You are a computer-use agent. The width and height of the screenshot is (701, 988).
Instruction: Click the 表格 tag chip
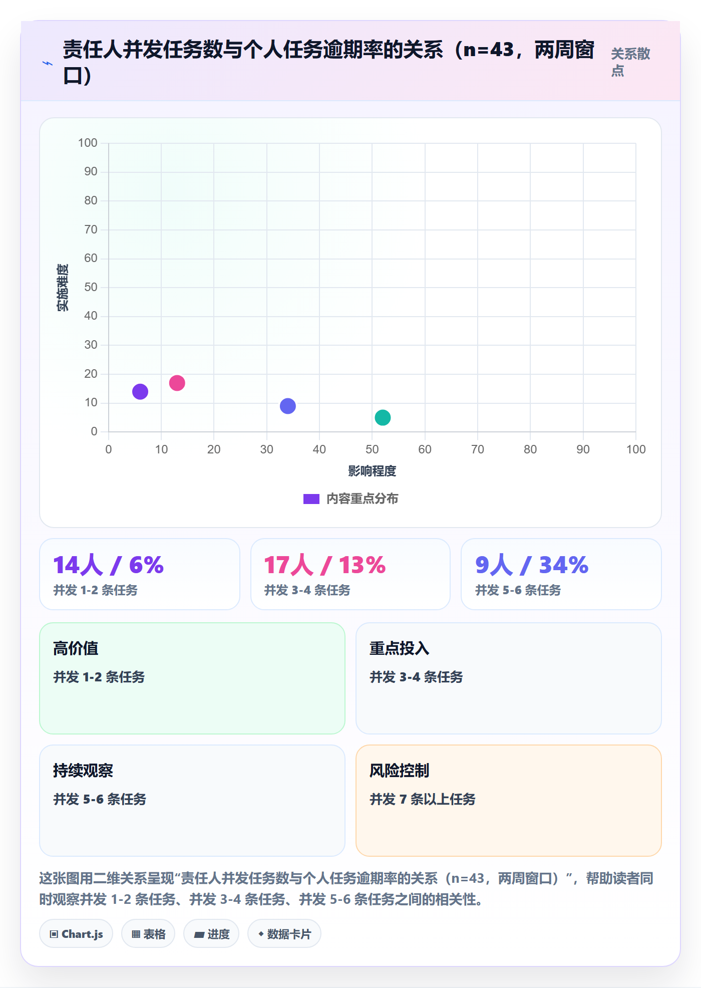point(148,934)
